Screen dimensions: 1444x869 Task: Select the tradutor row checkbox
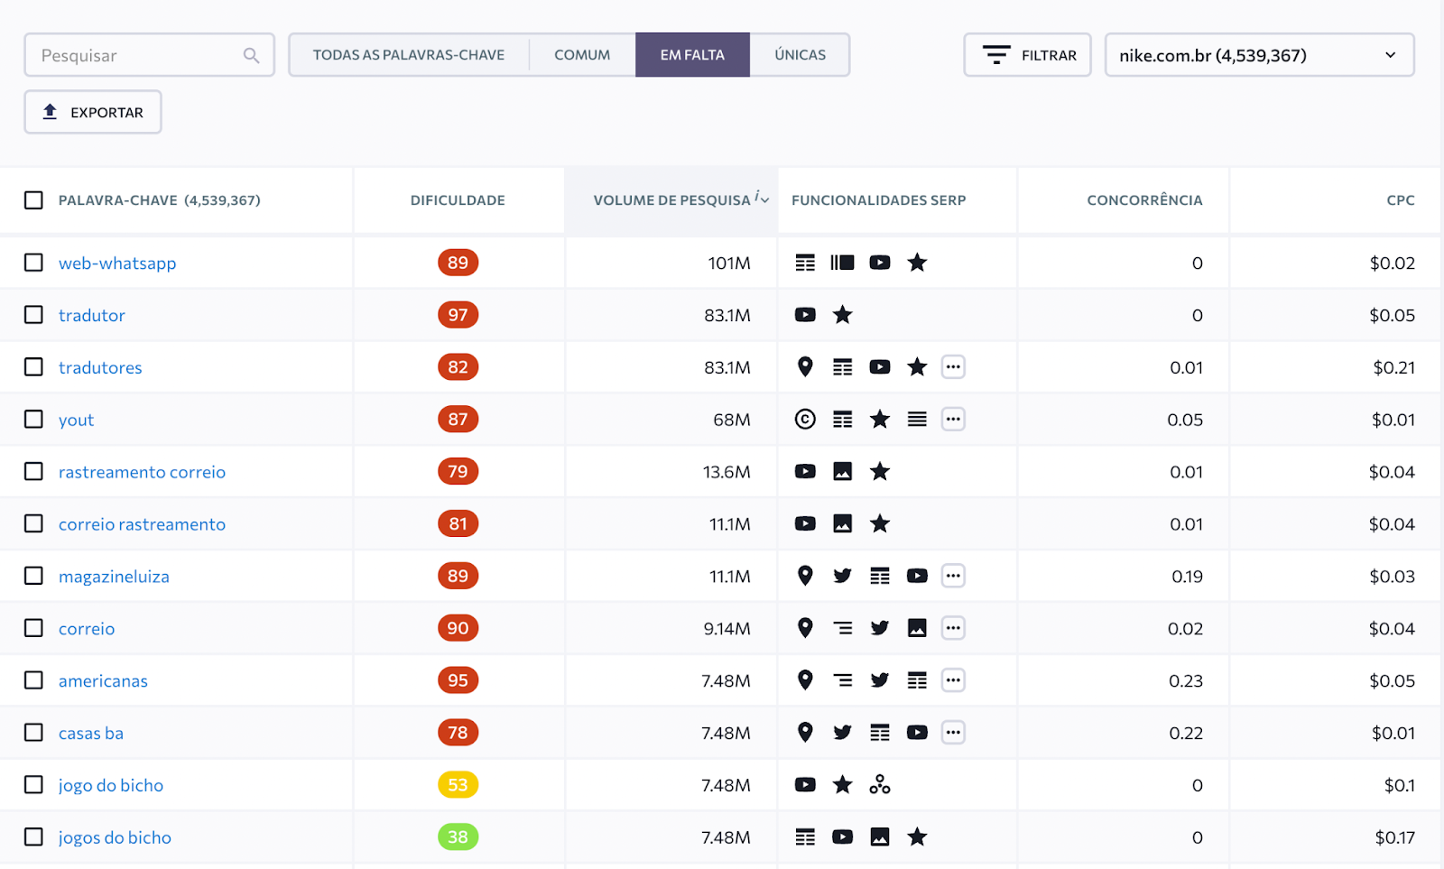33,315
